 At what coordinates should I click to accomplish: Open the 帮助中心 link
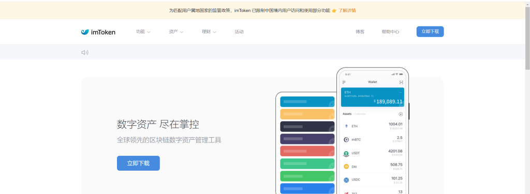(x=390, y=31)
